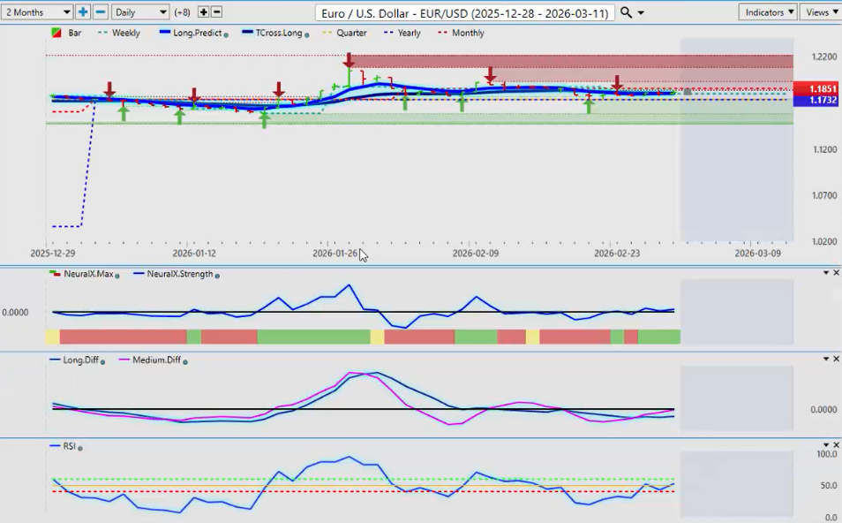Click the blue minus zoom-out button
The height and width of the screenshot is (523, 842).
pyautogui.click(x=101, y=12)
